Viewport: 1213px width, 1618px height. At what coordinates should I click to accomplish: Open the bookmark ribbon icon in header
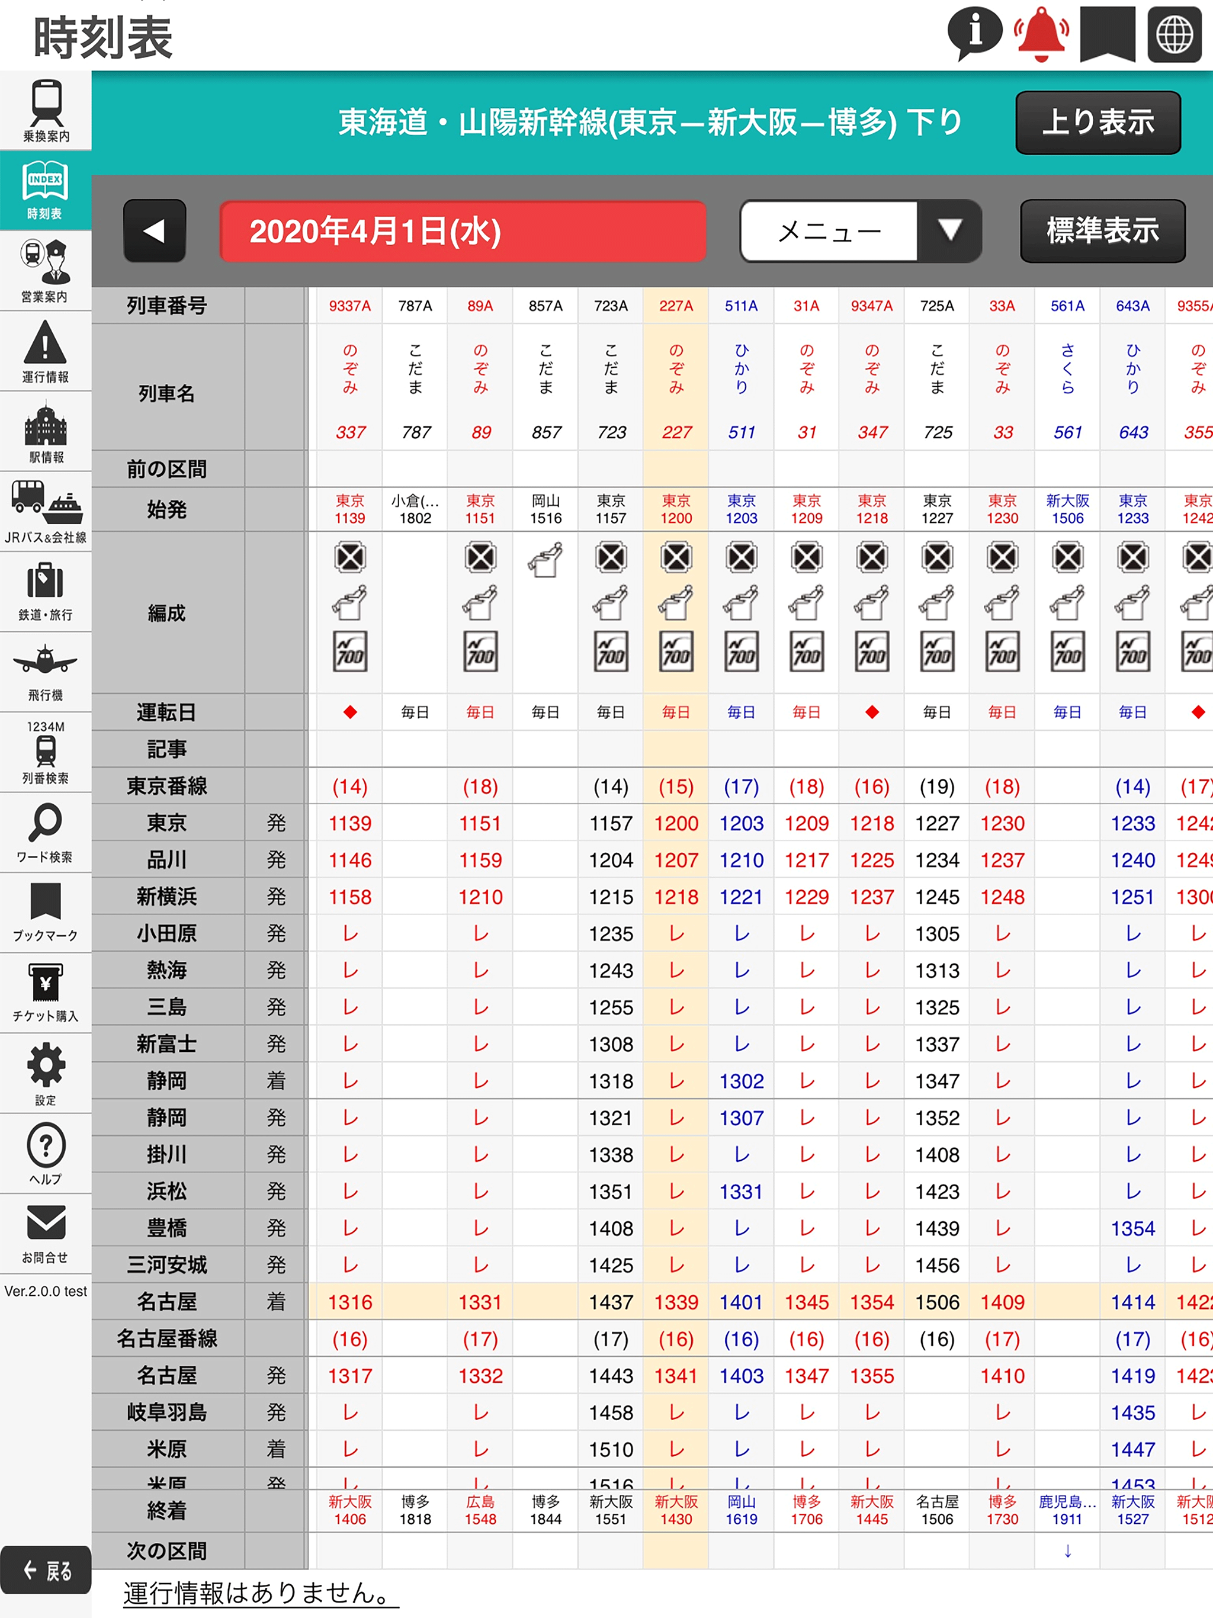1107,34
